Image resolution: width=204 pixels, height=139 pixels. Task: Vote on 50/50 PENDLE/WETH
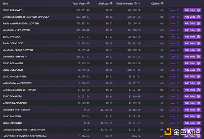pos(175,76)
